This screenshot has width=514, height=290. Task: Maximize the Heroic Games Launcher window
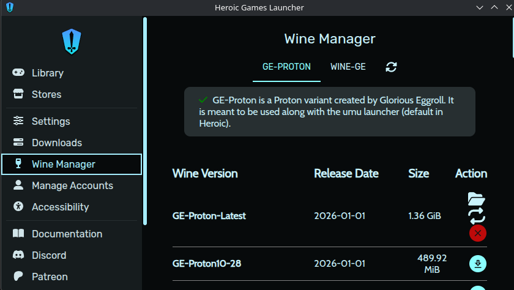[x=494, y=7]
